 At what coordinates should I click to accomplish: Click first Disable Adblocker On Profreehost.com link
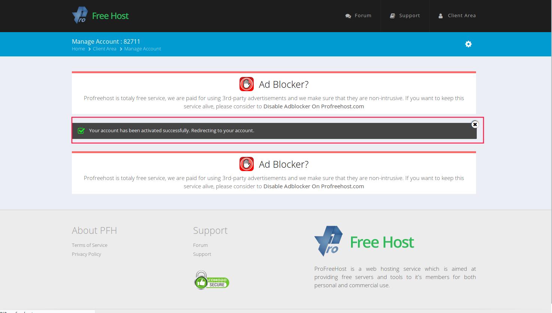[314, 106]
